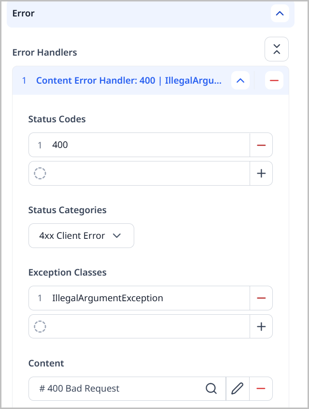The height and width of the screenshot is (409, 309).
Task: Click dashed placeholder icon in Exception Classes row
Action: coord(40,326)
